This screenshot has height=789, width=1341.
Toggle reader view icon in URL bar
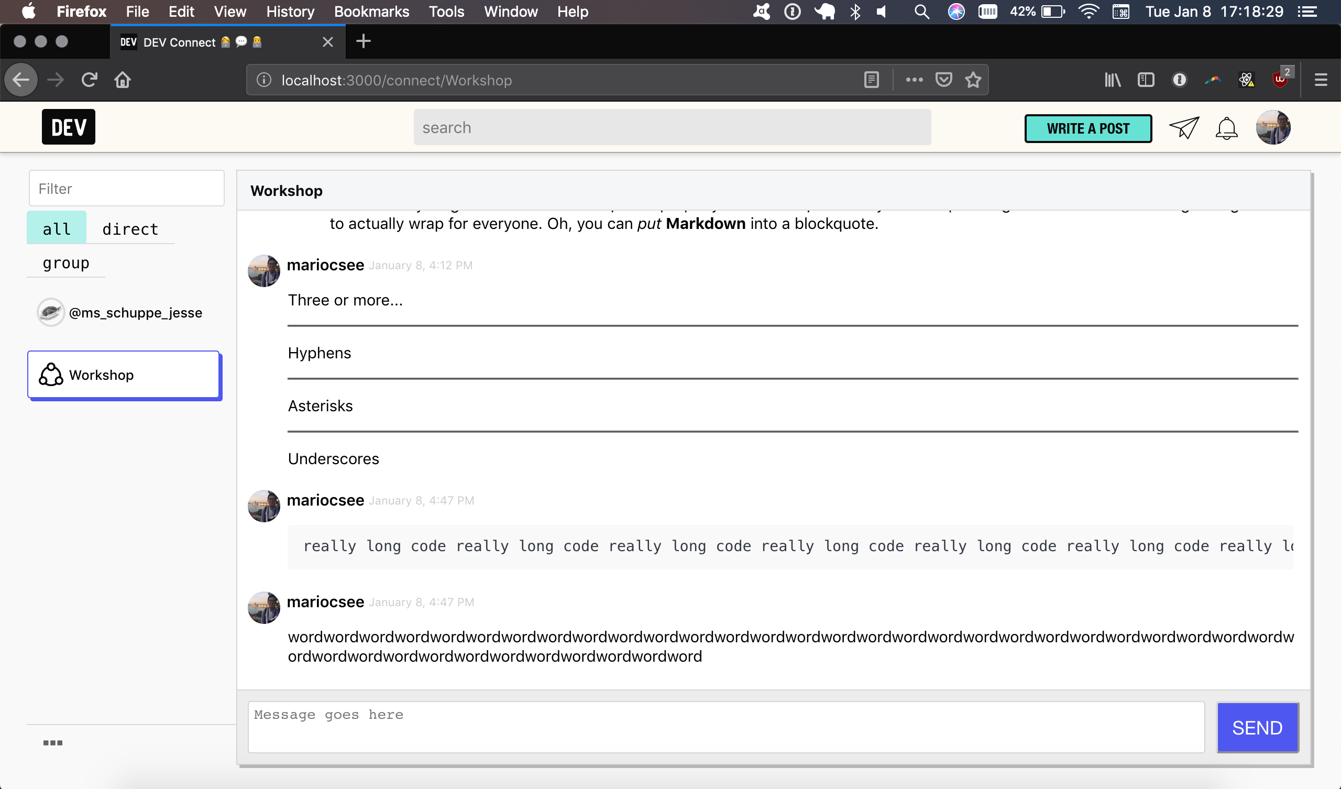click(x=871, y=80)
